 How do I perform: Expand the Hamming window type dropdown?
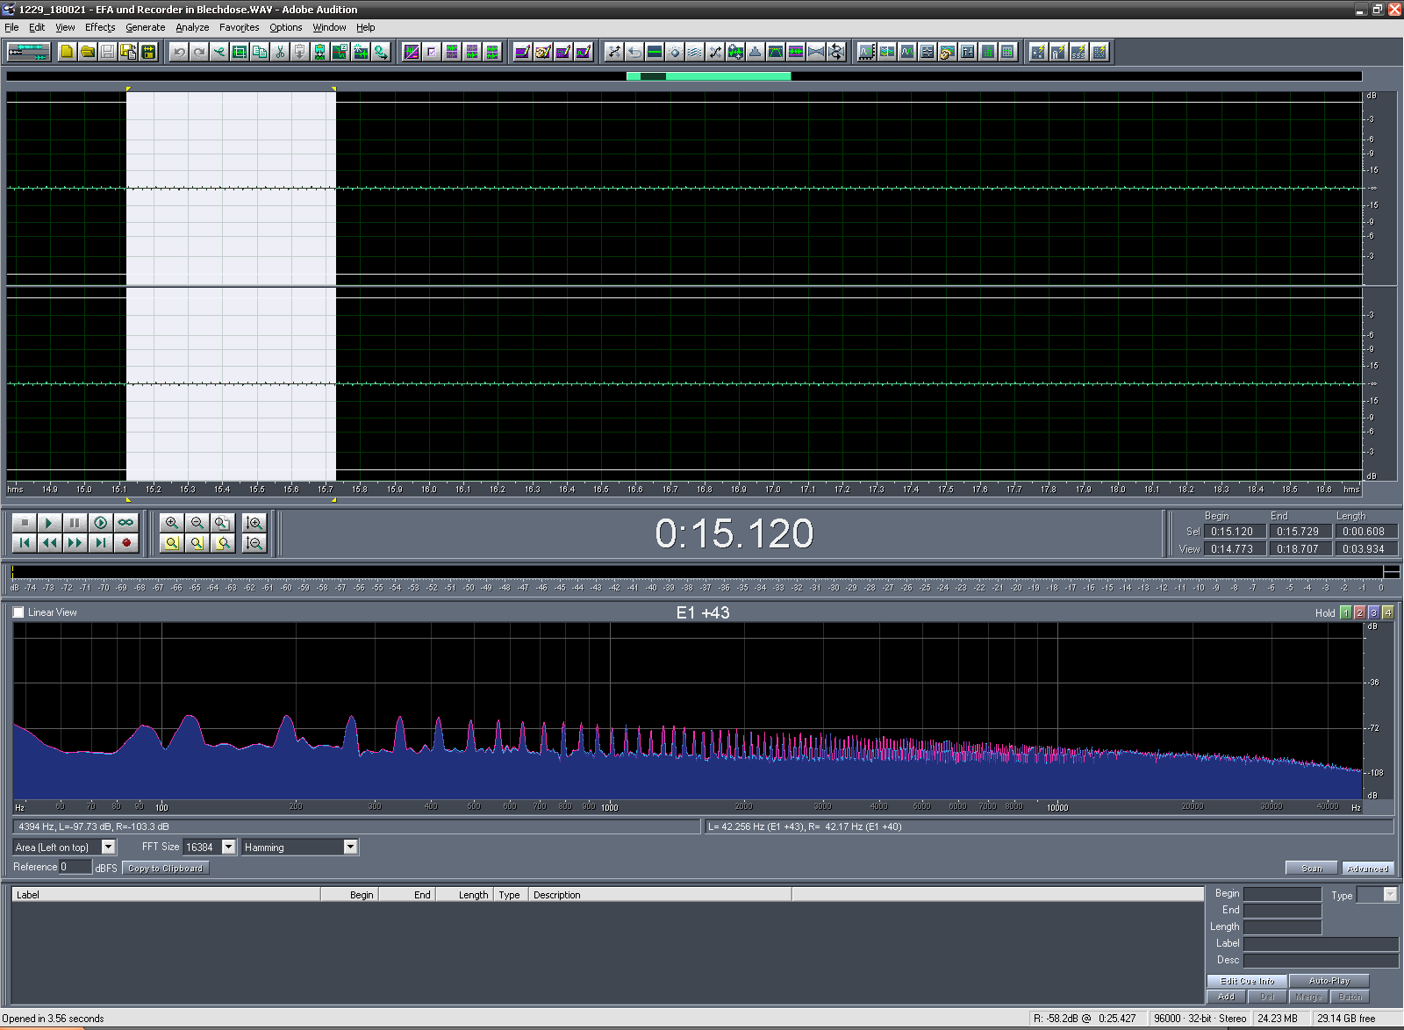pos(350,847)
